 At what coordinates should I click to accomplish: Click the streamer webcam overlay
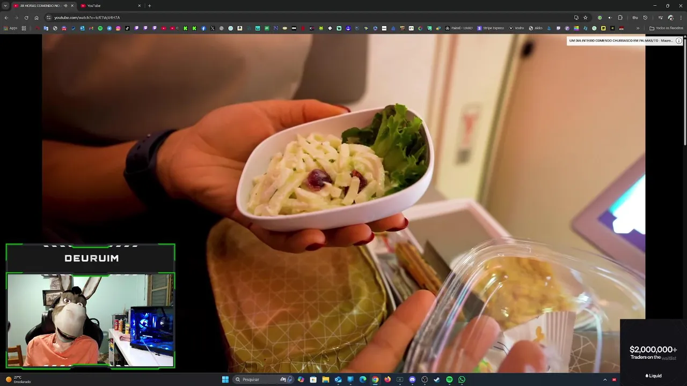pos(90,320)
